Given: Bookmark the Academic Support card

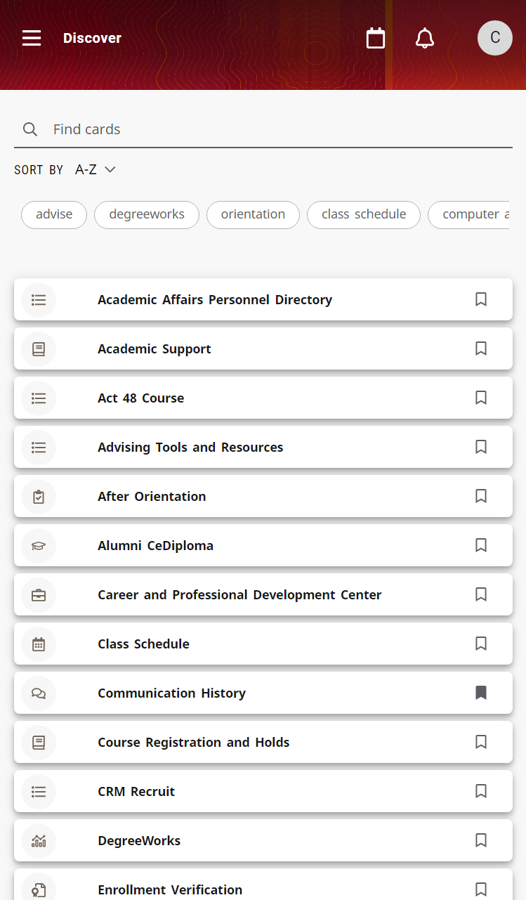Looking at the screenshot, I should tap(481, 348).
